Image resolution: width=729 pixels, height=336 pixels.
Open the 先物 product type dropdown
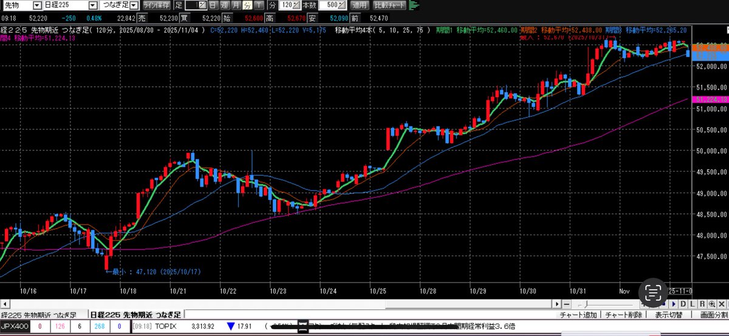[x=37, y=5]
